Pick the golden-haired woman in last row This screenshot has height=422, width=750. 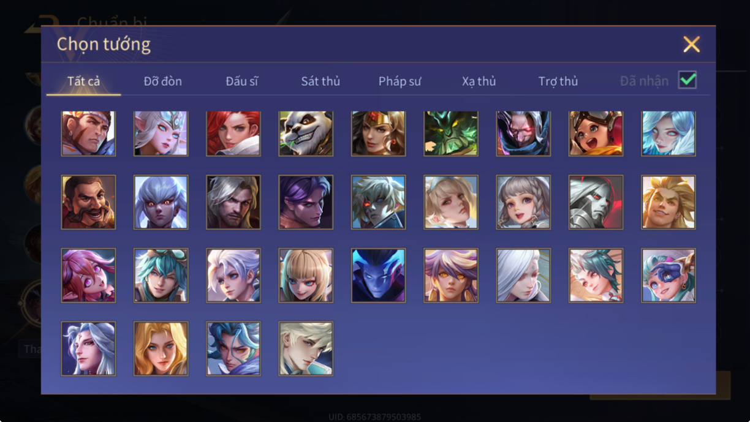(161, 349)
